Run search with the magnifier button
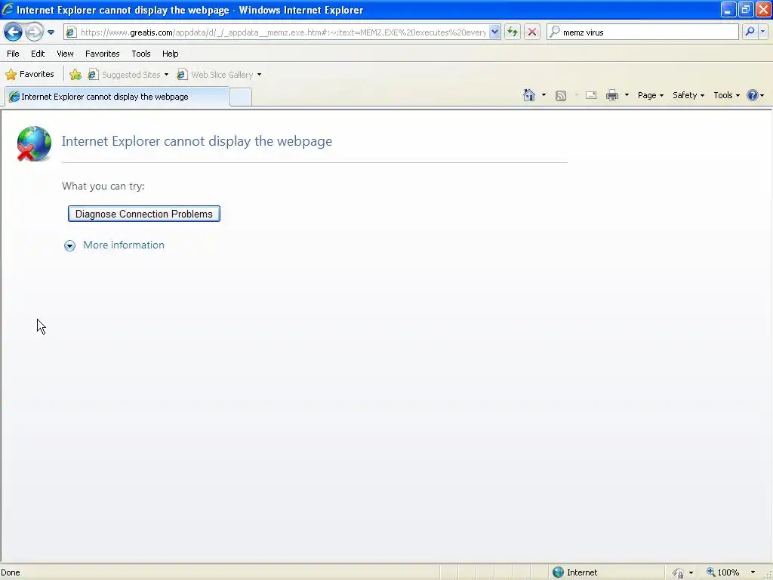 click(x=750, y=32)
